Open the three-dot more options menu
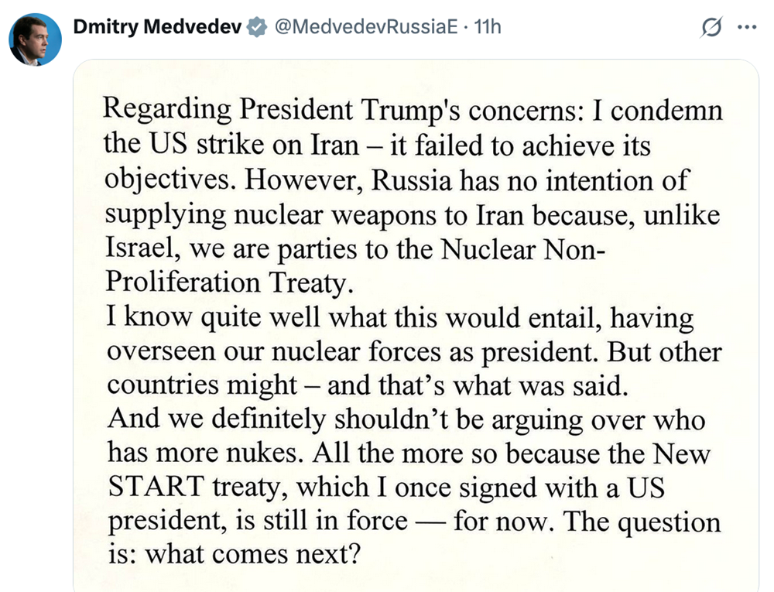Image resolution: width=774 pixels, height=592 pixels. coord(747,27)
